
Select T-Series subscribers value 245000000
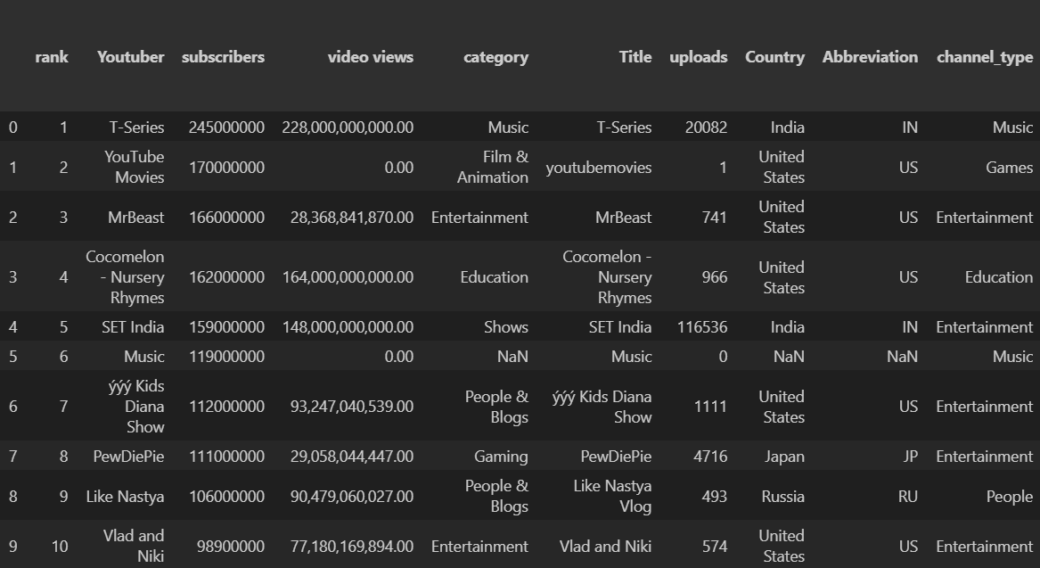tap(226, 128)
